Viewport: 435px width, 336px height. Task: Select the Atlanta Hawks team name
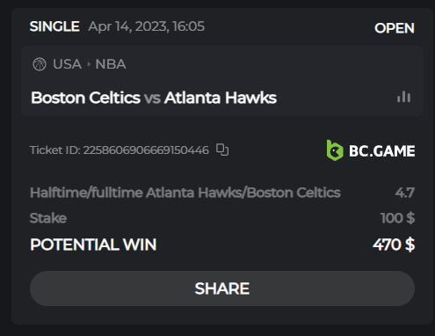point(221,98)
